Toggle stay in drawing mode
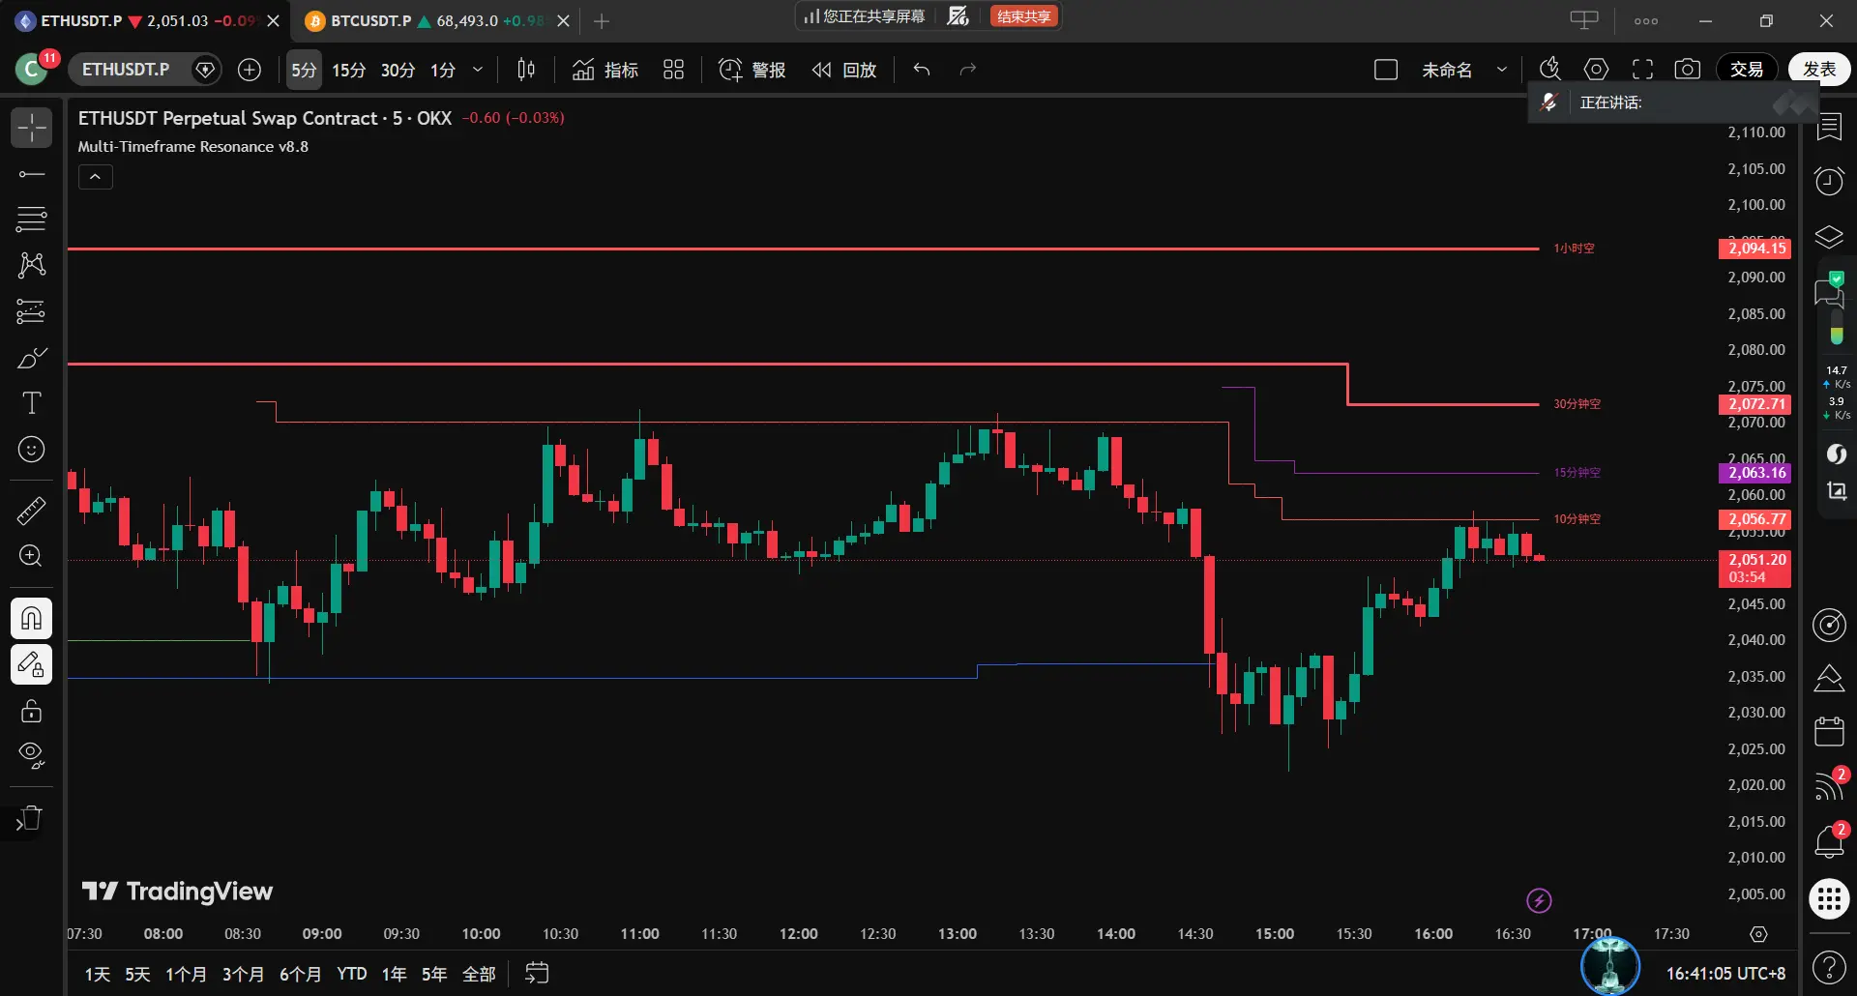The image size is (1857, 996). click(31, 664)
